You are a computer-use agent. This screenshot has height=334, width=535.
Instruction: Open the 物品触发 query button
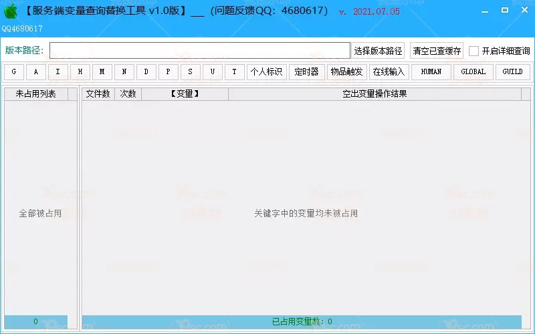pos(346,72)
